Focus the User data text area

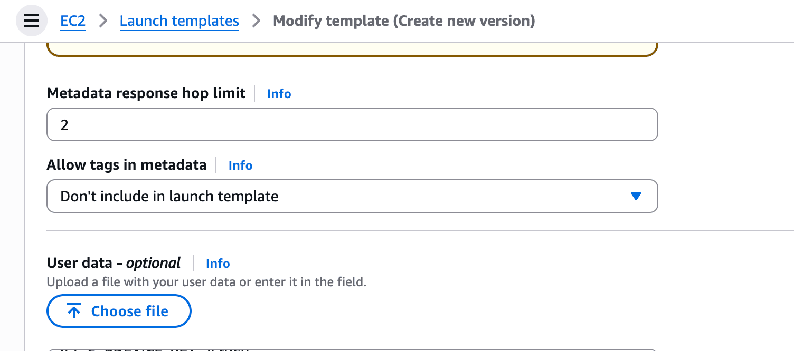coord(352,349)
